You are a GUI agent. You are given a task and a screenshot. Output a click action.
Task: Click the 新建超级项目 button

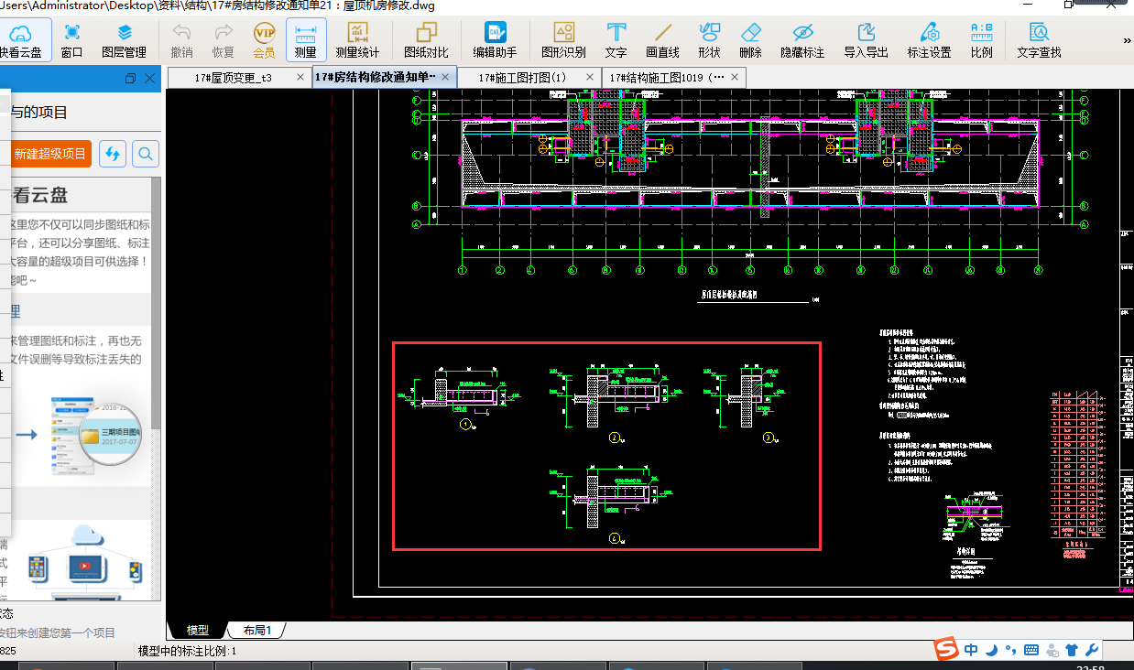coord(50,154)
